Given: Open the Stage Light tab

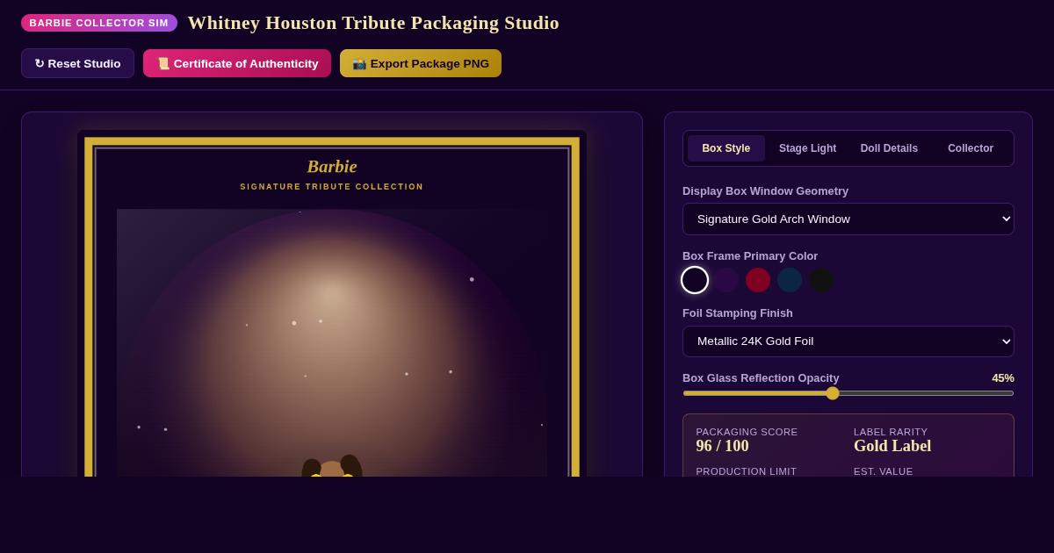Looking at the screenshot, I should [x=808, y=148].
